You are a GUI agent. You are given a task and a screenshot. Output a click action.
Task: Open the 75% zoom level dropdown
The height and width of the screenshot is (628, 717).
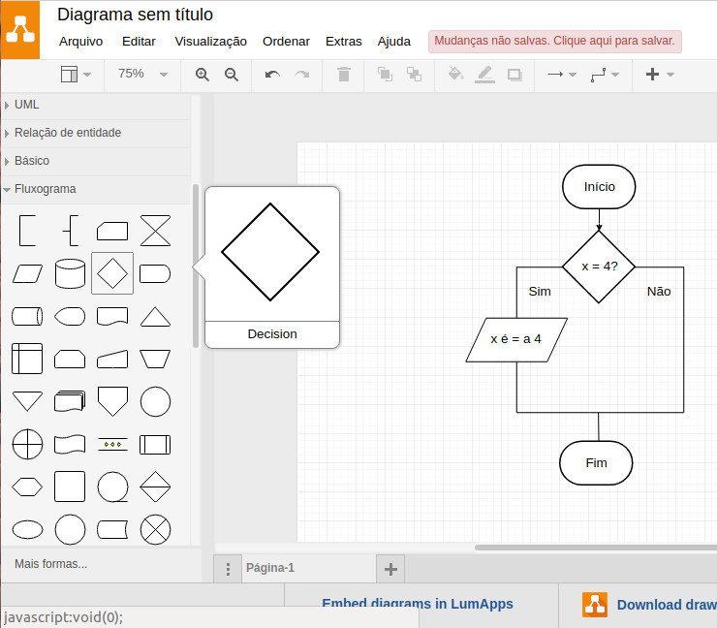tap(141, 75)
